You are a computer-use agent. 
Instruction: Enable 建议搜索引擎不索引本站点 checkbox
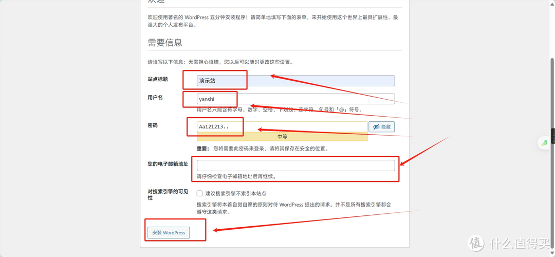pyautogui.click(x=199, y=193)
